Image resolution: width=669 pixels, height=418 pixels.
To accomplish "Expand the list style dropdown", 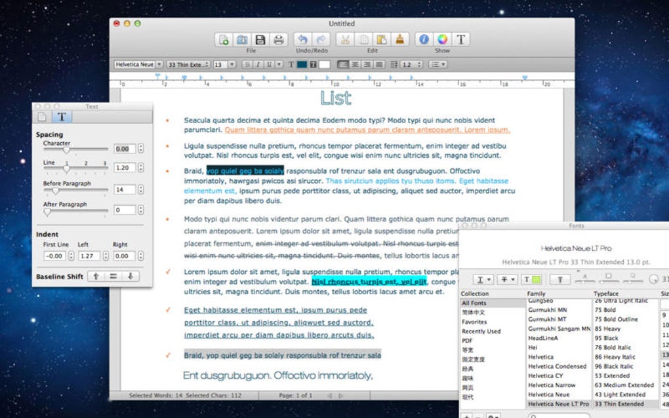I will pyautogui.click(x=437, y=64).
